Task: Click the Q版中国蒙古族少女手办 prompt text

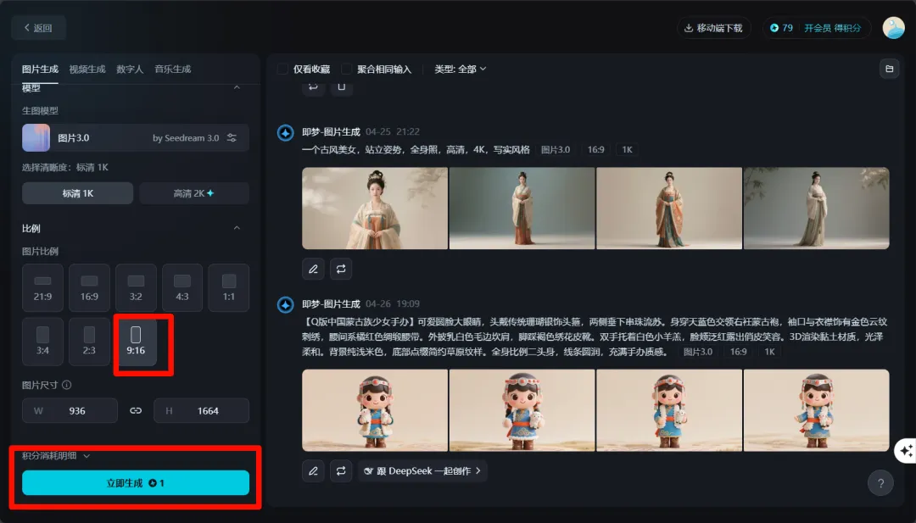Action: tap(595, 337)
